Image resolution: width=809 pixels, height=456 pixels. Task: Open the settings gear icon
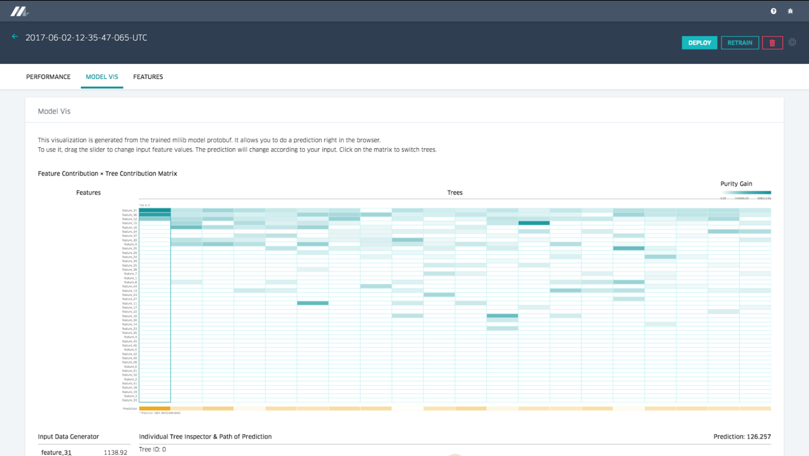tap(792, 42)
